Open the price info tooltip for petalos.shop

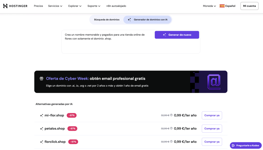coord(171,128)
